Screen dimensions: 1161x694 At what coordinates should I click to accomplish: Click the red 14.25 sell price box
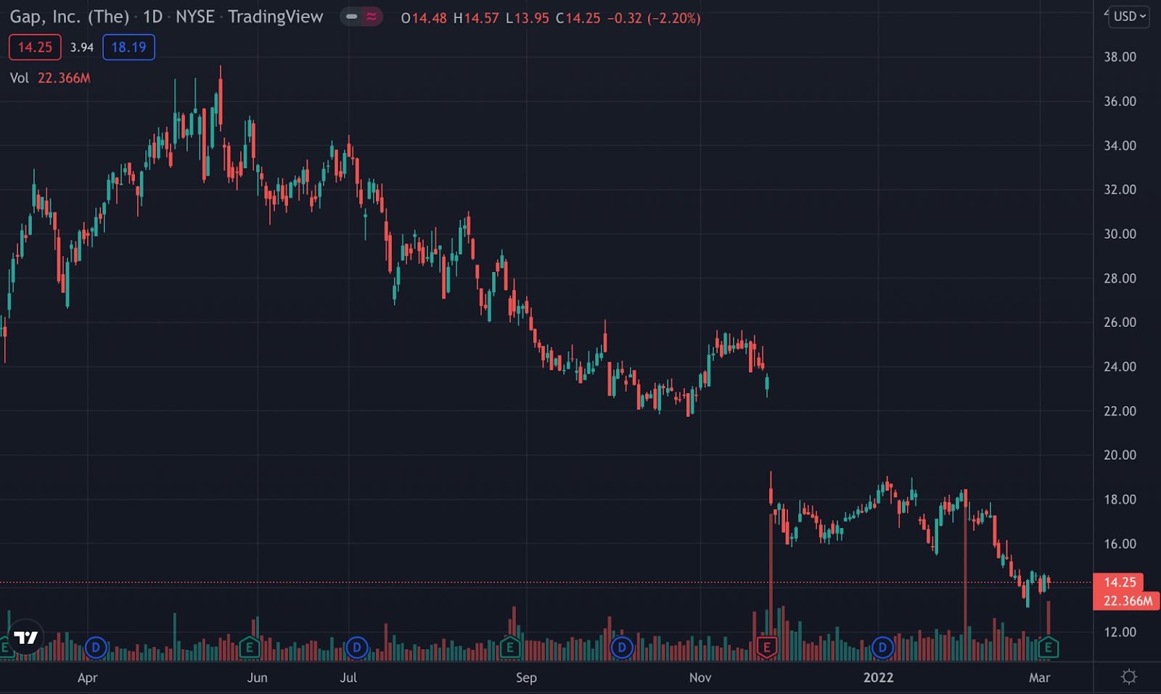coord(35,47)
